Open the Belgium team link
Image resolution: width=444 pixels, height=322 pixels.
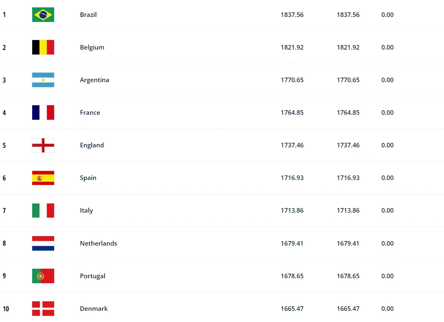click(92, 47)
